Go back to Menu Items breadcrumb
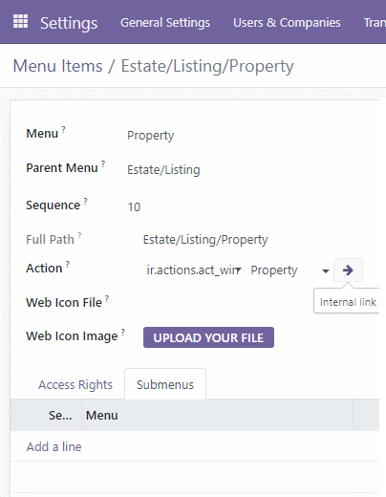 point(57,66)
